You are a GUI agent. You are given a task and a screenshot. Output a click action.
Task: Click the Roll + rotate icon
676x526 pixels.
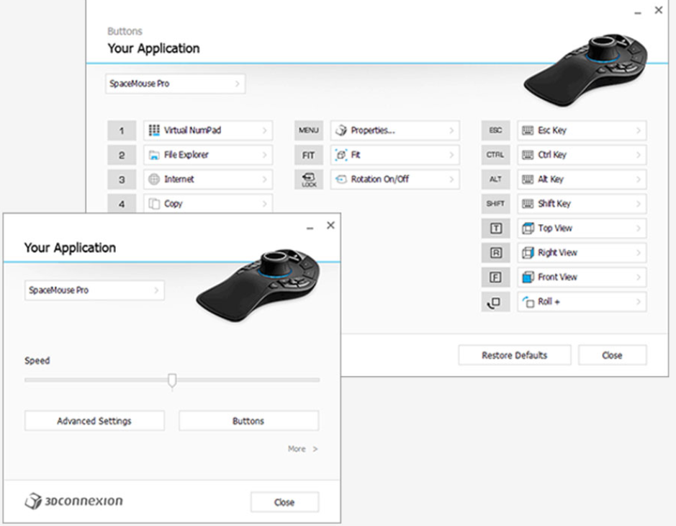point(528,302)
